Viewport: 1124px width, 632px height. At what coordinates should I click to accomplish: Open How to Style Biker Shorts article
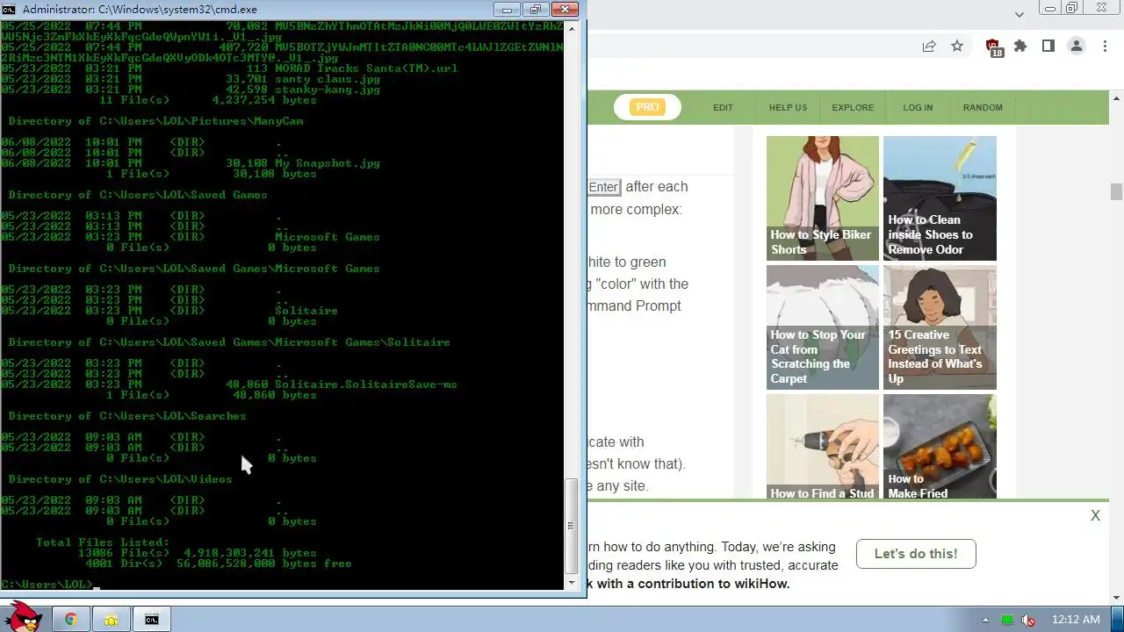823,198
